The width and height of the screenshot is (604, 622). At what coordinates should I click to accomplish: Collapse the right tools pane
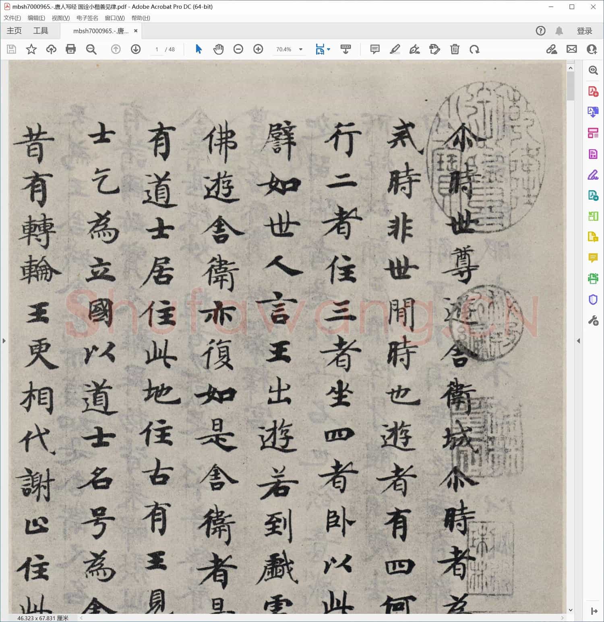(x=579, y=341)
